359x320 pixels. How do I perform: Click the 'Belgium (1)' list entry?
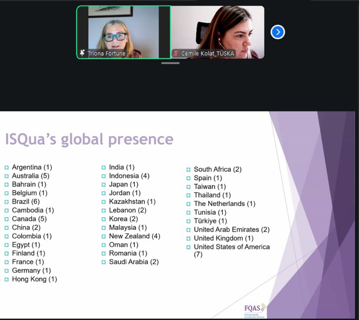tap(30, 193)
